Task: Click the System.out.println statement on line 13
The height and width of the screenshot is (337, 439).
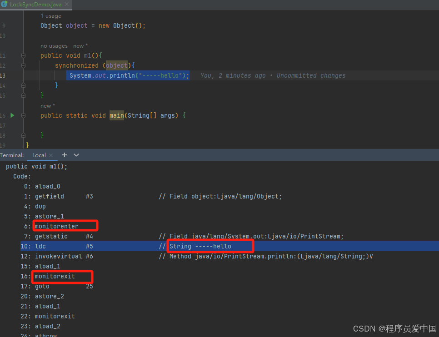Action: (130, 75)
